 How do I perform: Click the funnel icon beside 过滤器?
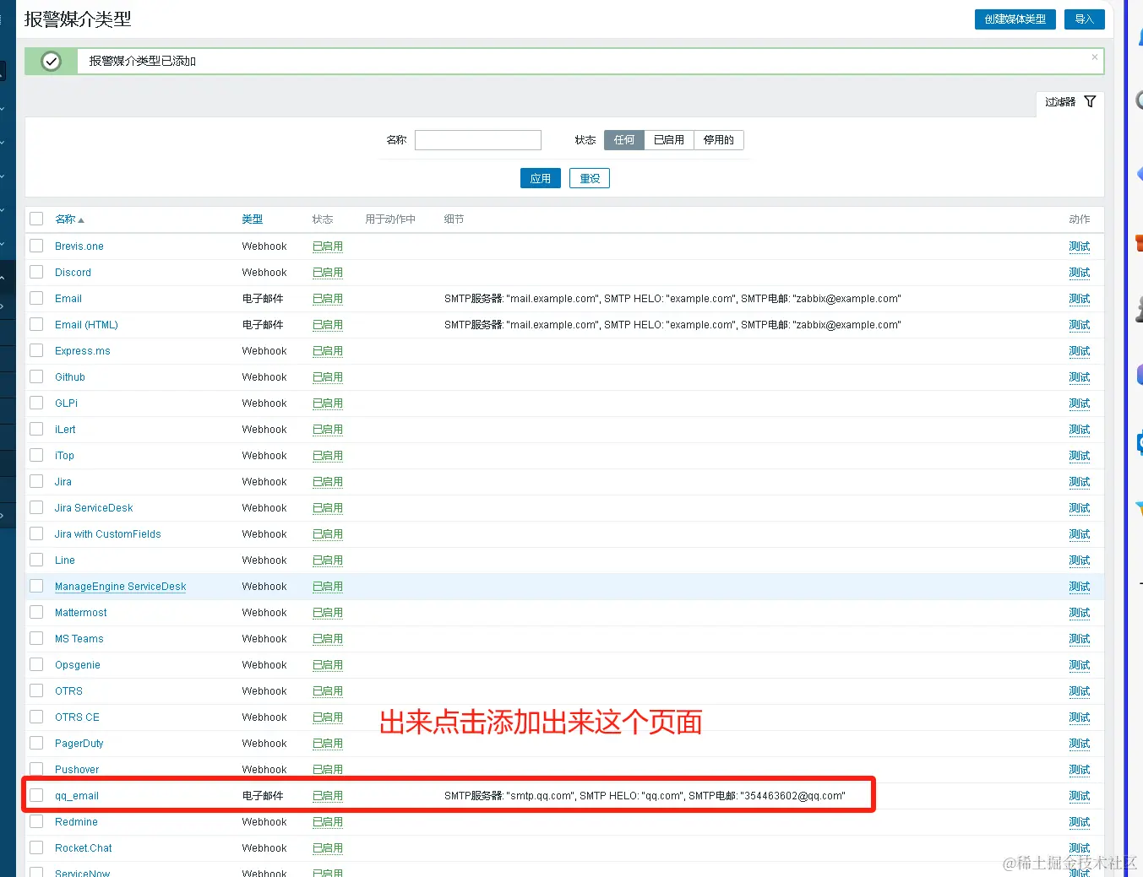pyautogui.click(x=1090, y=101)
